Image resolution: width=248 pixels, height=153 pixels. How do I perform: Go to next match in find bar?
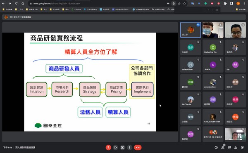pos(212,10)
